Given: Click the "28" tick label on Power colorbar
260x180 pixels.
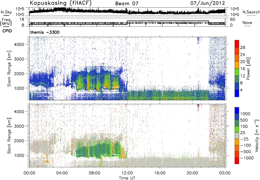Looking at the screenshot, I should click(242, 47).
